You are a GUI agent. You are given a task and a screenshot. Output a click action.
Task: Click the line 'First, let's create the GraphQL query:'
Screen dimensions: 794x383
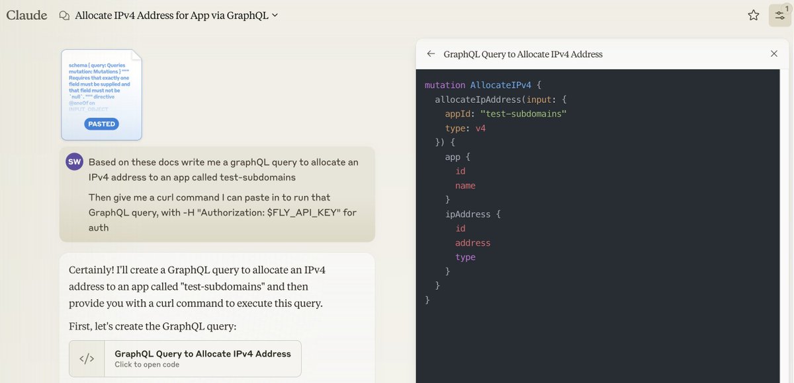click(153, 326)
